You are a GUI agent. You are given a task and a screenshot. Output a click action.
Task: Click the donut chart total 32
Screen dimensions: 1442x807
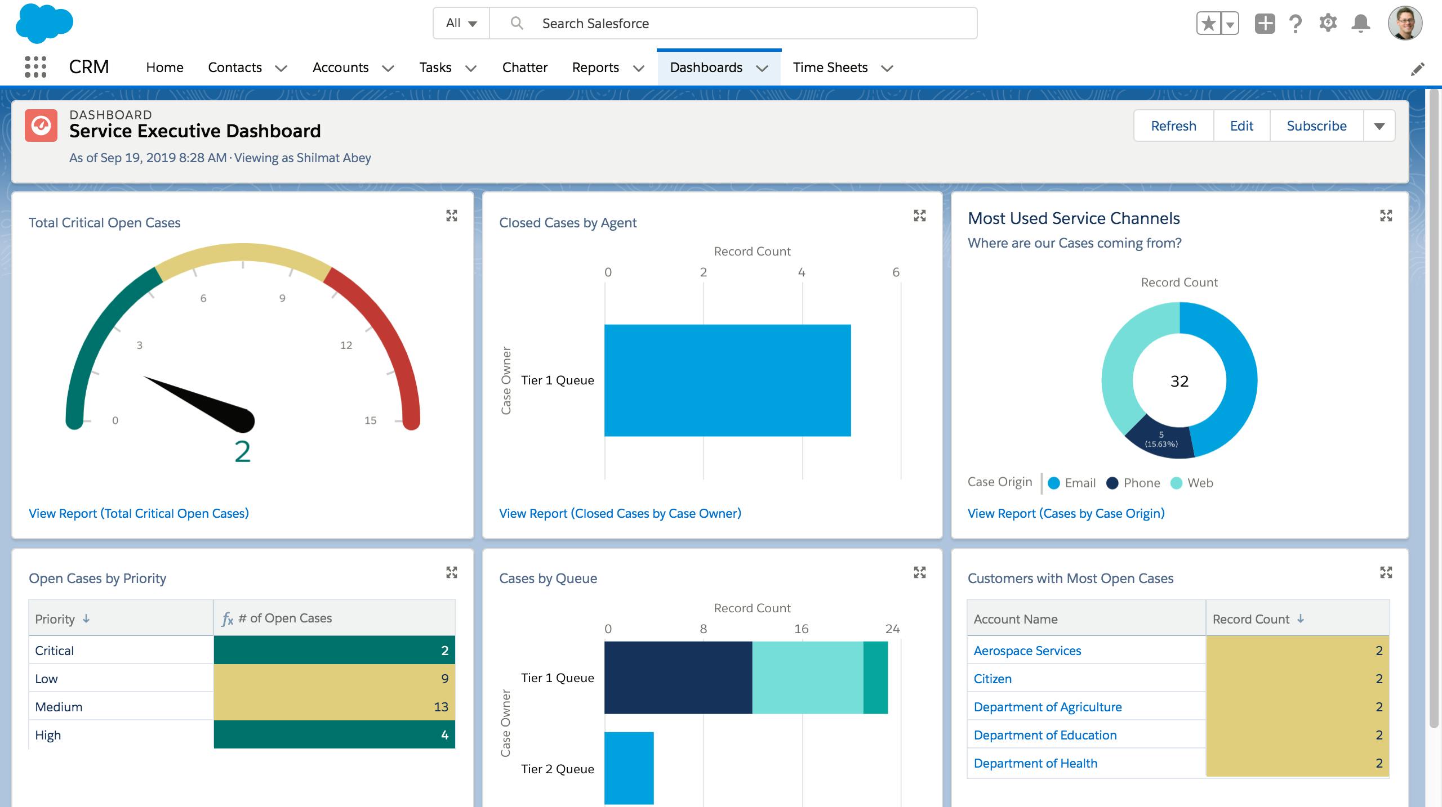(1180, 381)
